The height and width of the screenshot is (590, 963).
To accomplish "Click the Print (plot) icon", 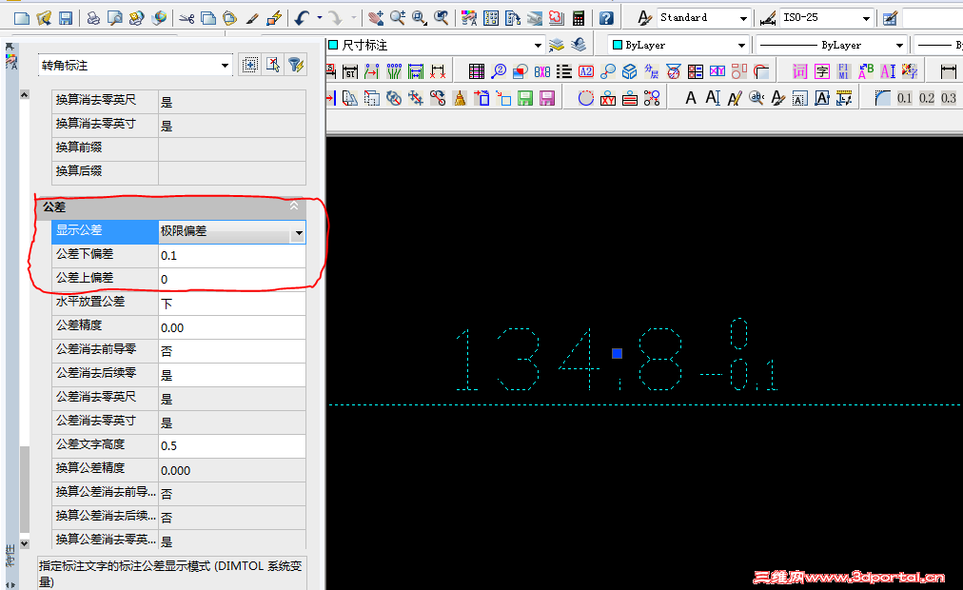I will click(x=93, y=18).
